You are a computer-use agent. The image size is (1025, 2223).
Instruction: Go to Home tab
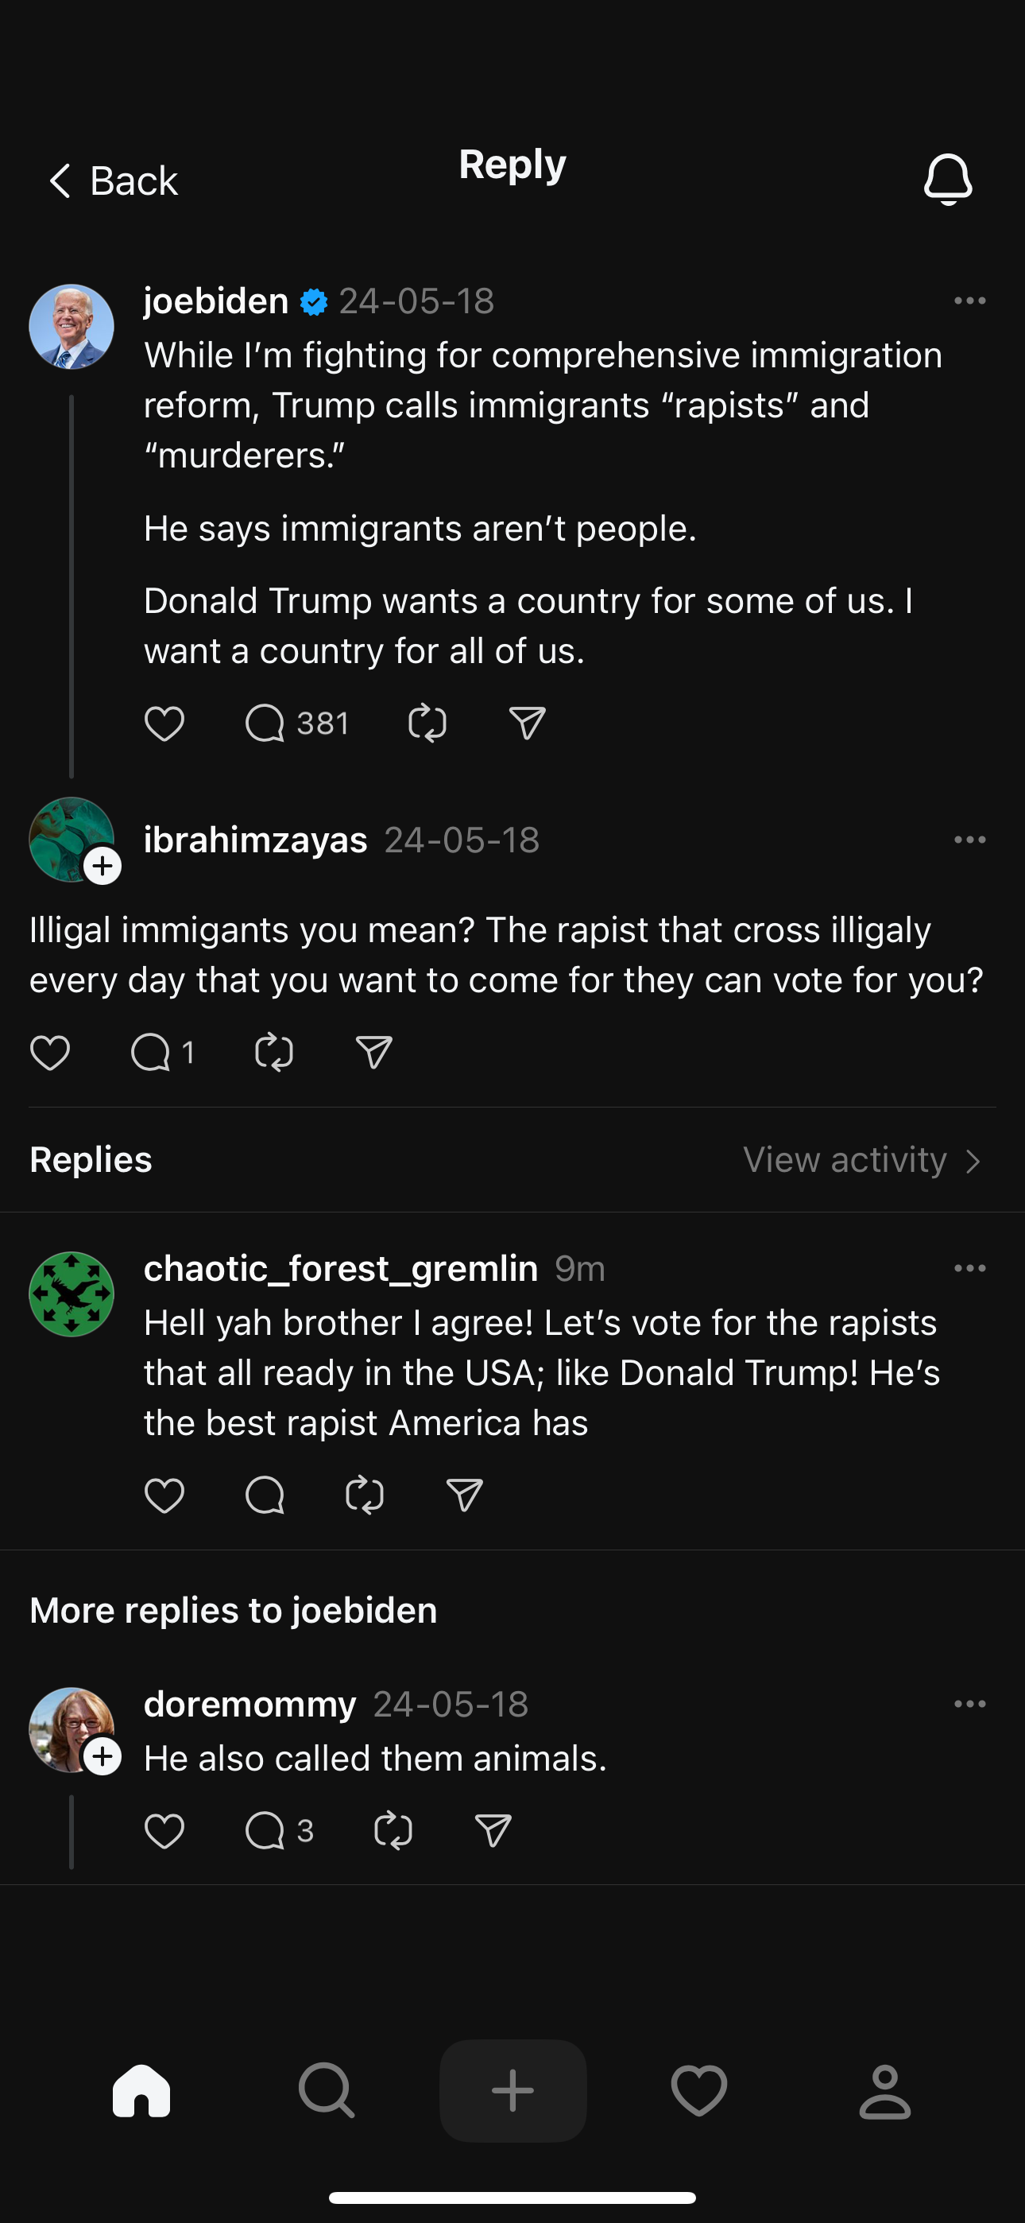(141, 2091)
